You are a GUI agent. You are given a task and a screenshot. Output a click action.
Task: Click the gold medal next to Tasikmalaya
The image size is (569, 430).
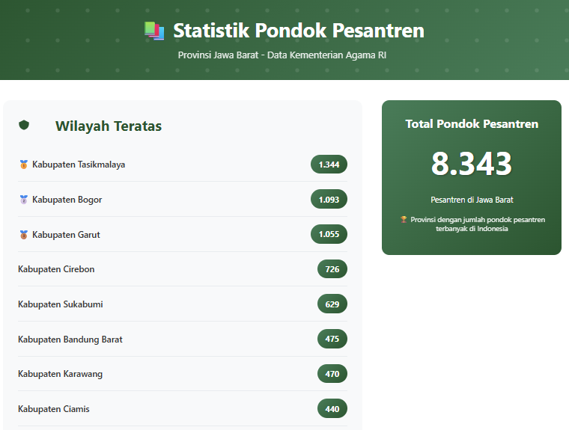point(23,165)
